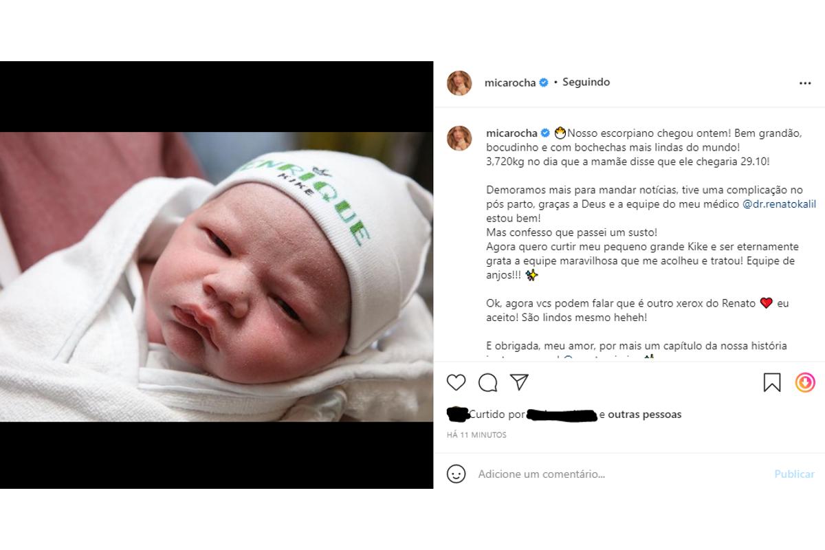This screenshot has height=550, width=825.
Task: Open micarocha username link in header
Action: (510, 82)
